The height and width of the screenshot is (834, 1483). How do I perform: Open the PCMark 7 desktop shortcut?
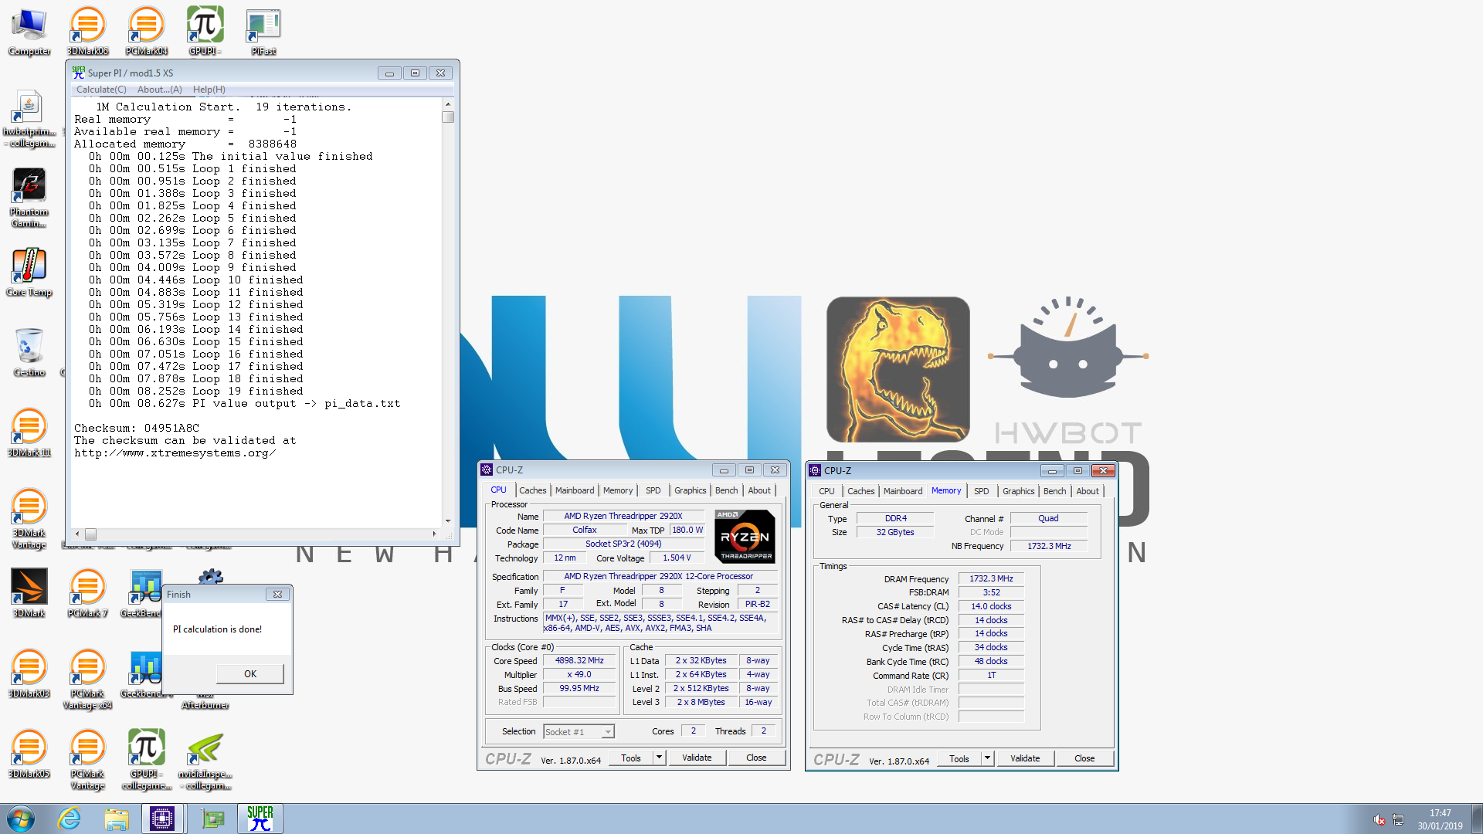click(x=87, y=593)
